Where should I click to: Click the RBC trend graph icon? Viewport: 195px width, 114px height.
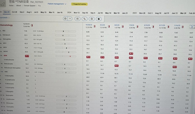click(x=1, y=31)
